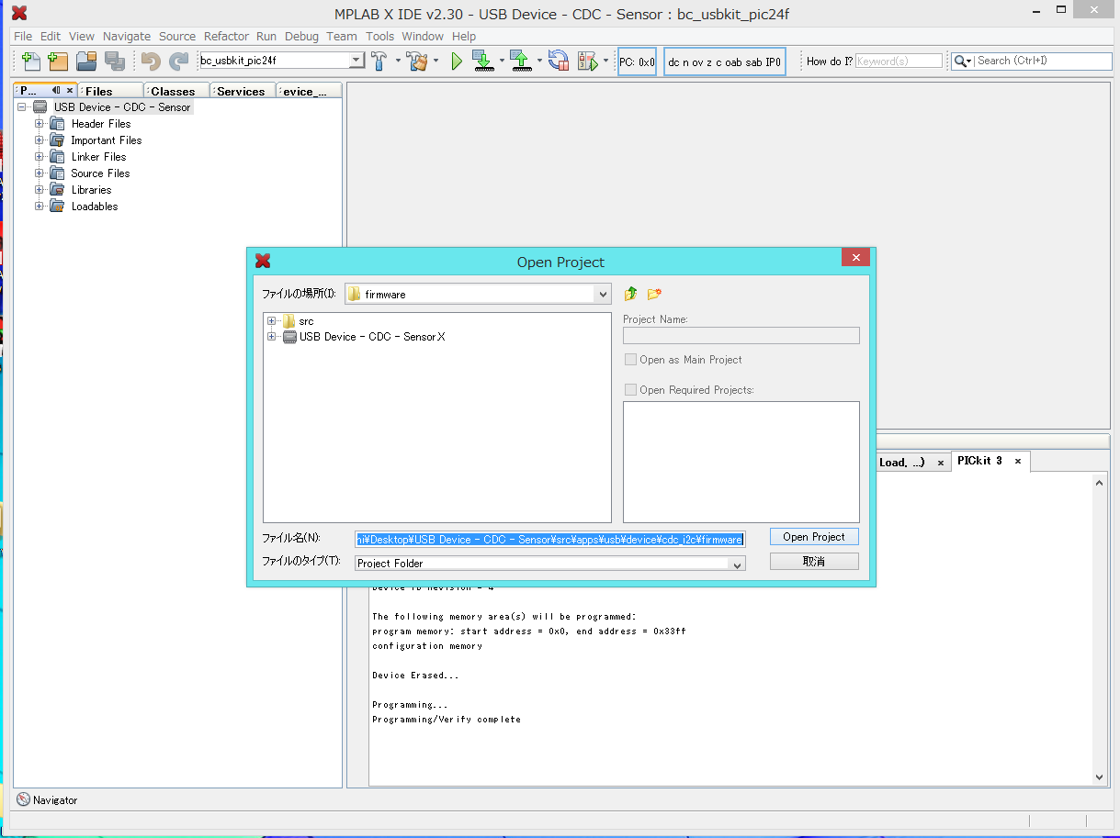Click the Clean and Build icon

418,61
